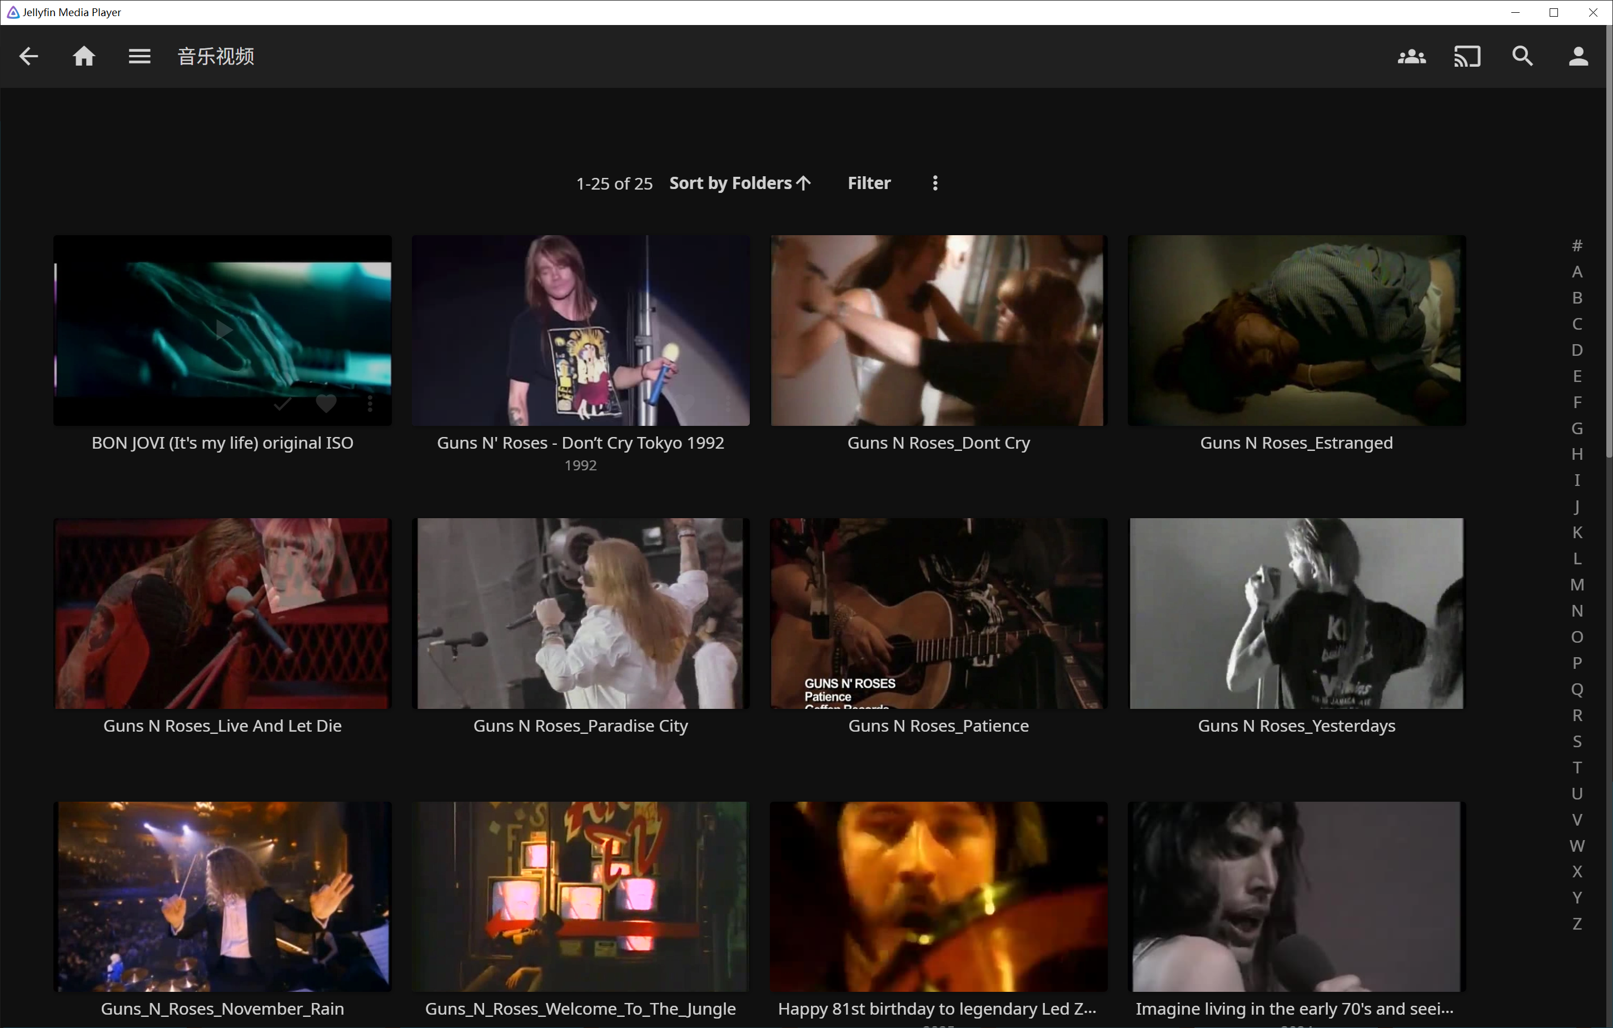This screenshot has height=1028, width=1613.
Task: Click the Cast to device icon
Action: [1467, 56]
